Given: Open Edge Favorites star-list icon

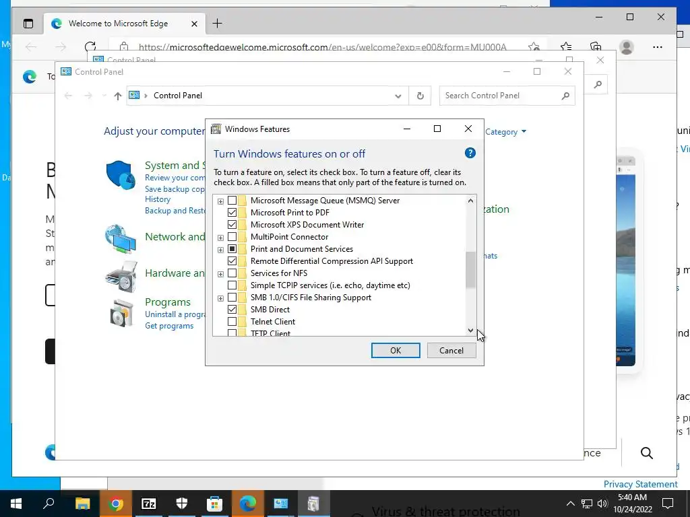Looking at the screenshot, I should (x=566, y=46).
